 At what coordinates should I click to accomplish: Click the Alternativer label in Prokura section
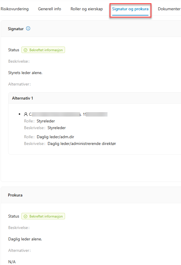(19, 250)
